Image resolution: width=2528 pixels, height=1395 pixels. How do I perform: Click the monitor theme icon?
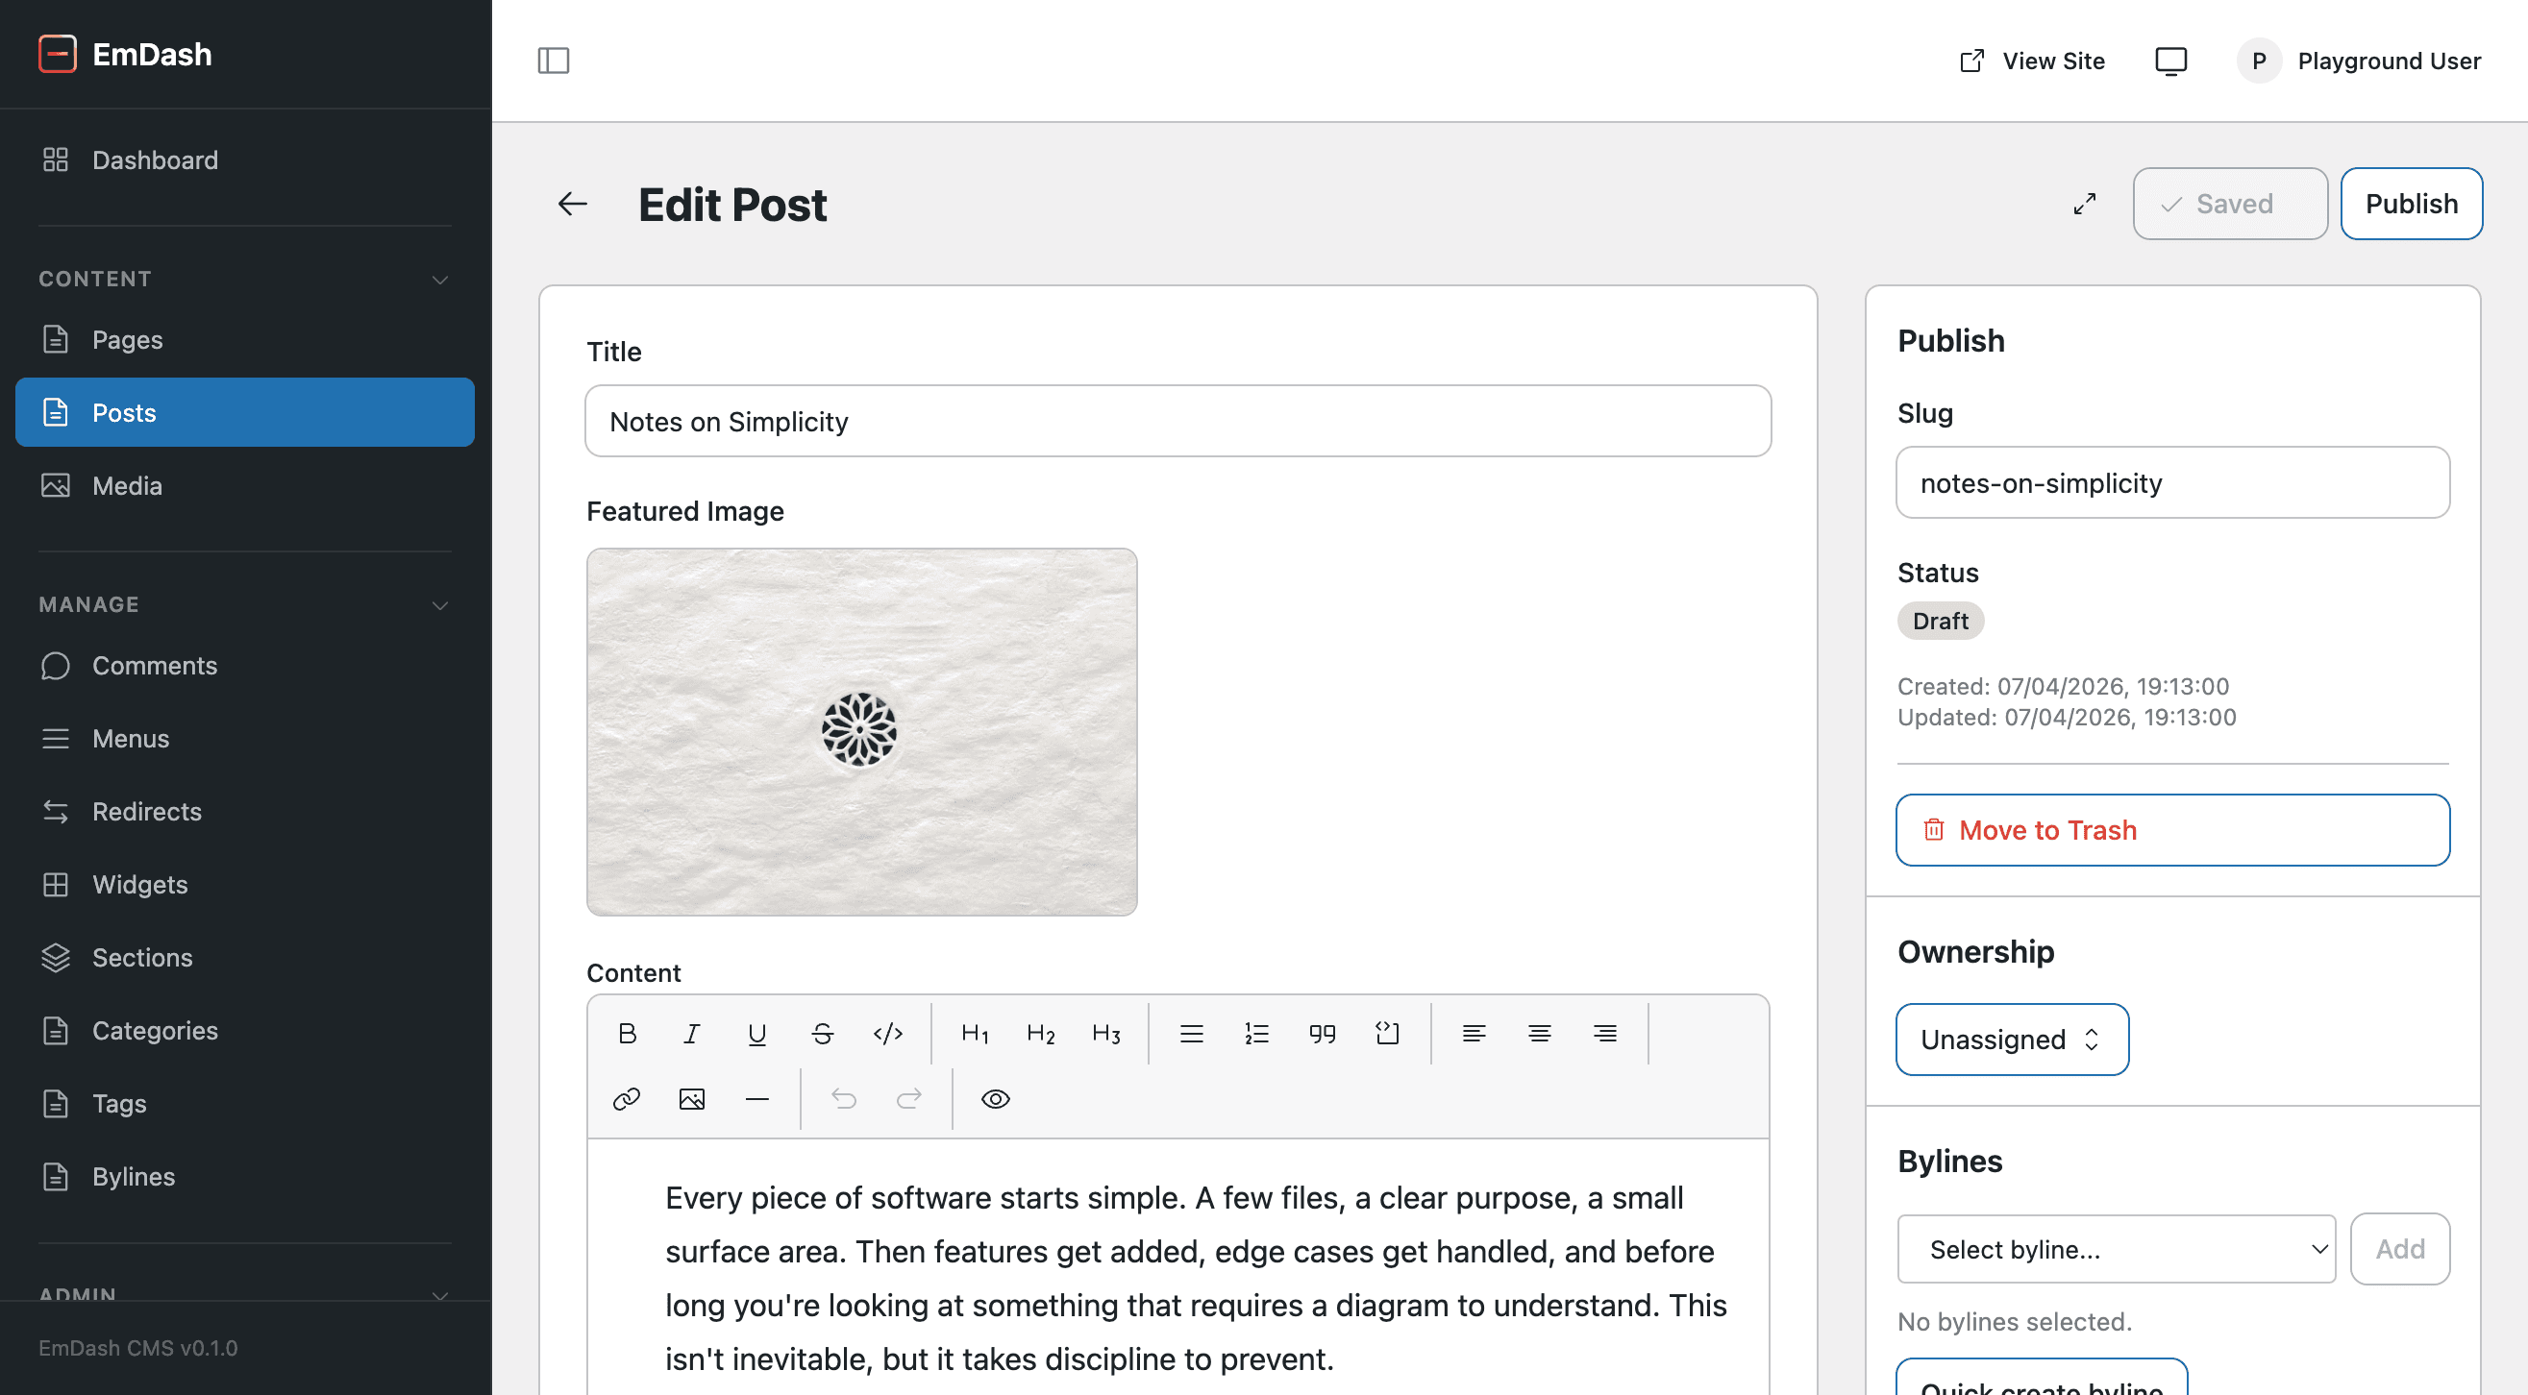2170,61
